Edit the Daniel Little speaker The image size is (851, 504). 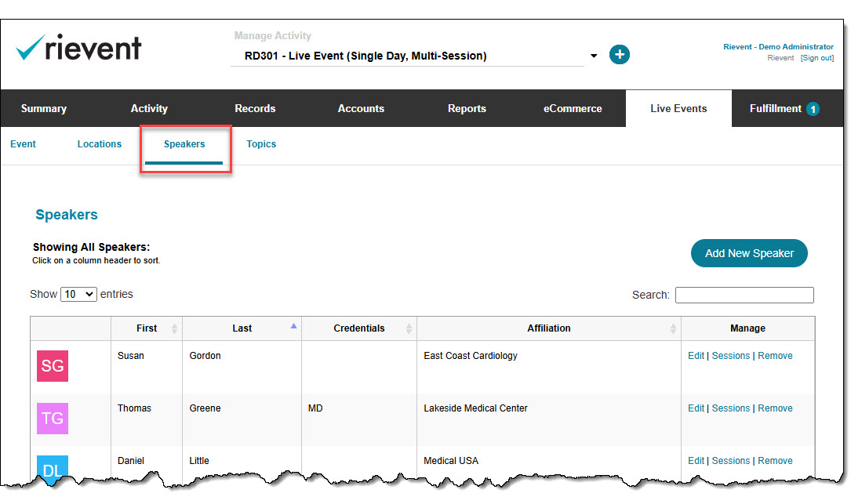(x=696, y=461)
